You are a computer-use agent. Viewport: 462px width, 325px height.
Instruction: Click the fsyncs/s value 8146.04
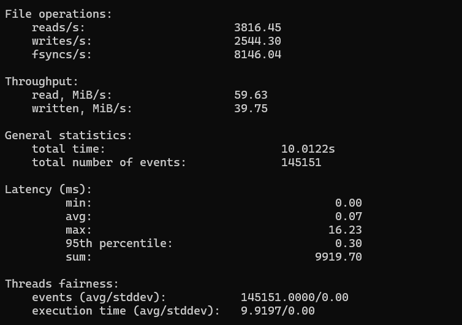point(257,55)
